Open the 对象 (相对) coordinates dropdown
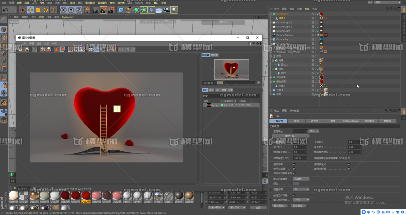Image resolution: width=406 pixels, height=215 pixels. click(x=216, y=207)
